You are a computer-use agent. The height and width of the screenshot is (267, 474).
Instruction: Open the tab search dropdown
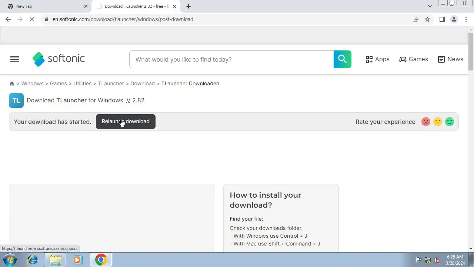pyautogui.click(x=430, y=6)
